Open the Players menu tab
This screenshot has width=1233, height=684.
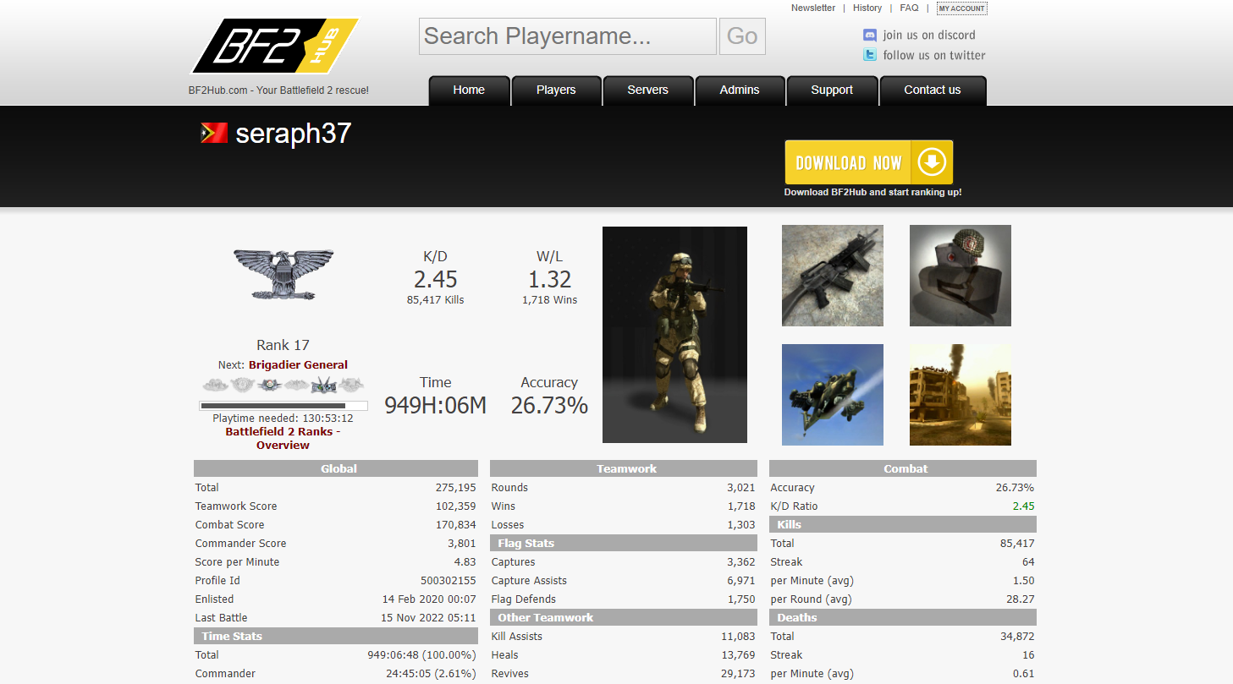[556, 90]
